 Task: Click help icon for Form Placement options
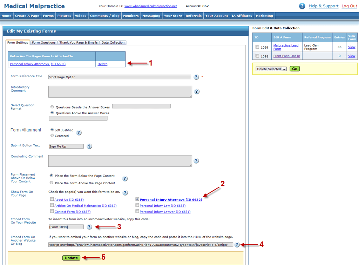tap(125, 179)
